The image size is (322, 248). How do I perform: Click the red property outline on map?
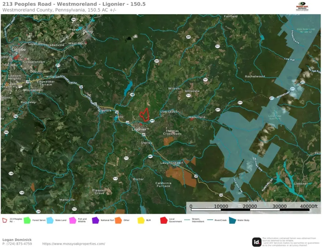[x=145, y=115]
